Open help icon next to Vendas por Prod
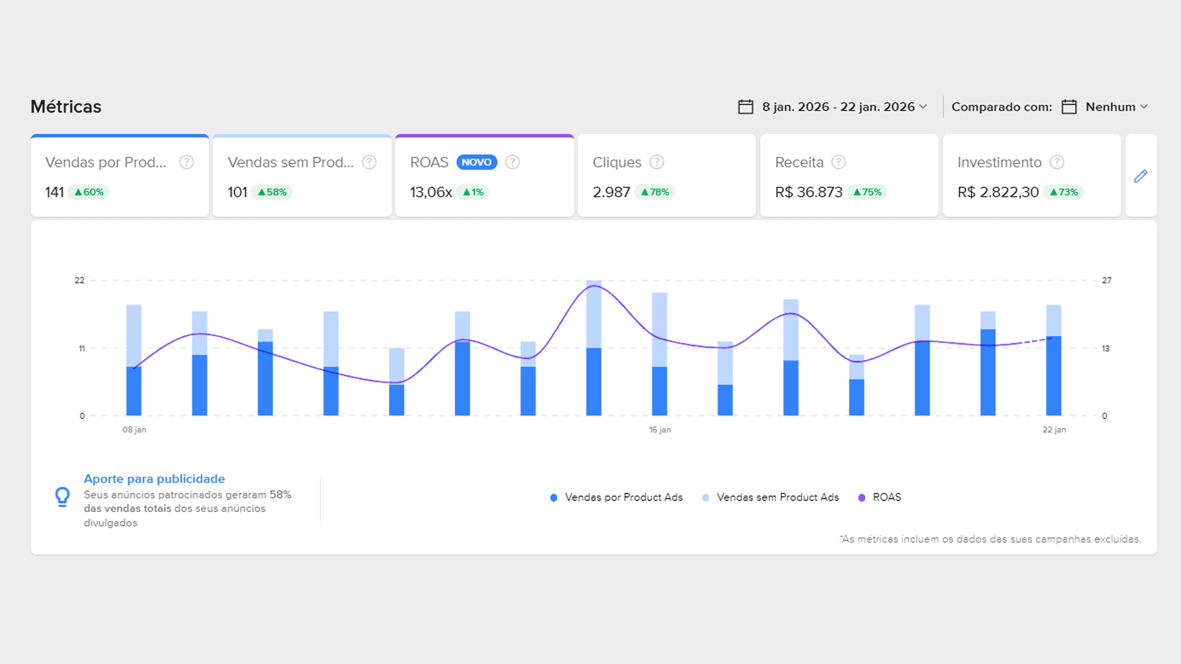This screenshot has height=664, width=1181. [186, 162]
